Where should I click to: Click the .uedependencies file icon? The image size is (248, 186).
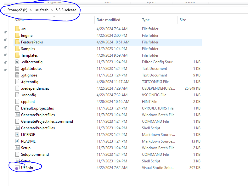[x=17, y=88]
